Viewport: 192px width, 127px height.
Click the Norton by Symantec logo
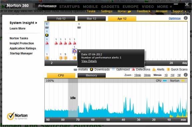tap(17, 116)
